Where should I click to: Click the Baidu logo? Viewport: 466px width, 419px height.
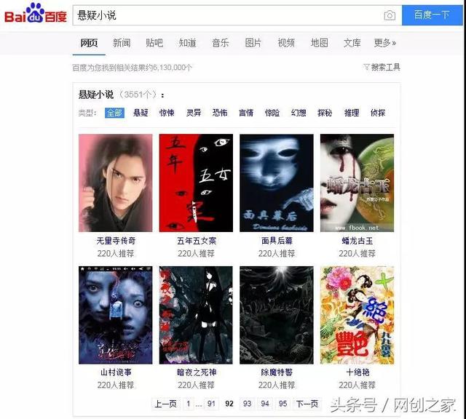pyautogui.click(x=36, y=14)
